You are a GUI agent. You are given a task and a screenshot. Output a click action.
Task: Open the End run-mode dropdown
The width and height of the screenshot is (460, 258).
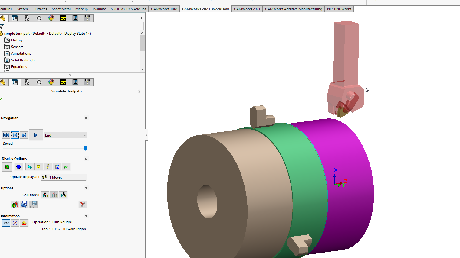66,135
